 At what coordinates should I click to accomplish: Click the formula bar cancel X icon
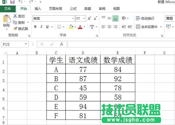click(x=42, y=44)
